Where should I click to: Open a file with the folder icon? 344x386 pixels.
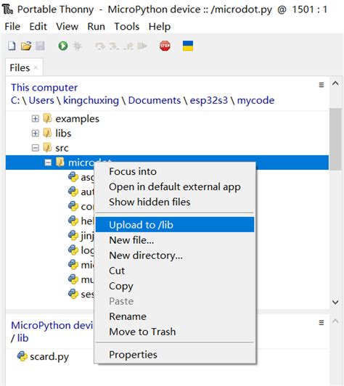pyautogui.click(x=26, y=46)
